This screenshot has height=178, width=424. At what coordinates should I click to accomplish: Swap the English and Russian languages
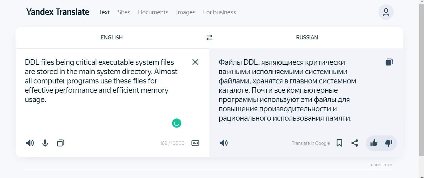(209, 38)
